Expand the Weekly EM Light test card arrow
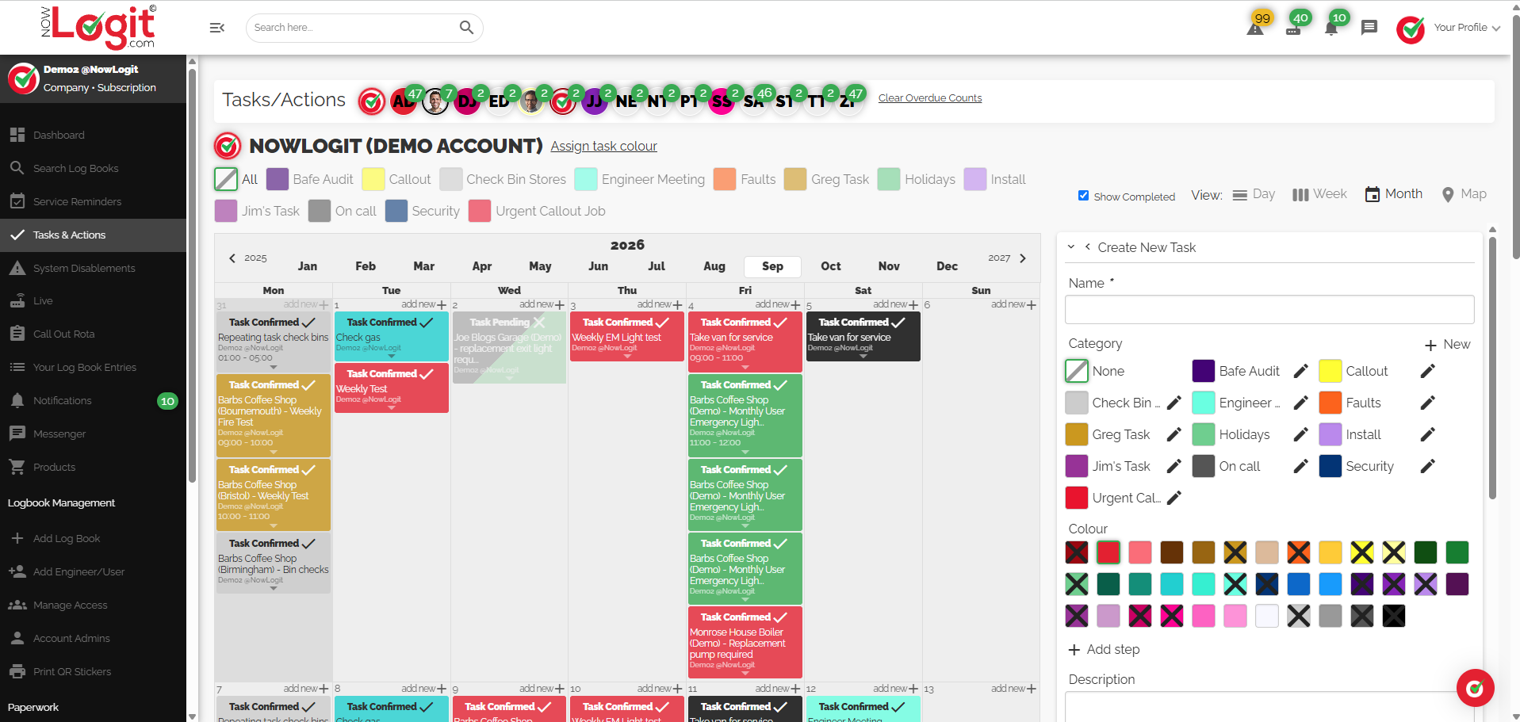Screen dimensions: 1520x722 click(627, 357)
